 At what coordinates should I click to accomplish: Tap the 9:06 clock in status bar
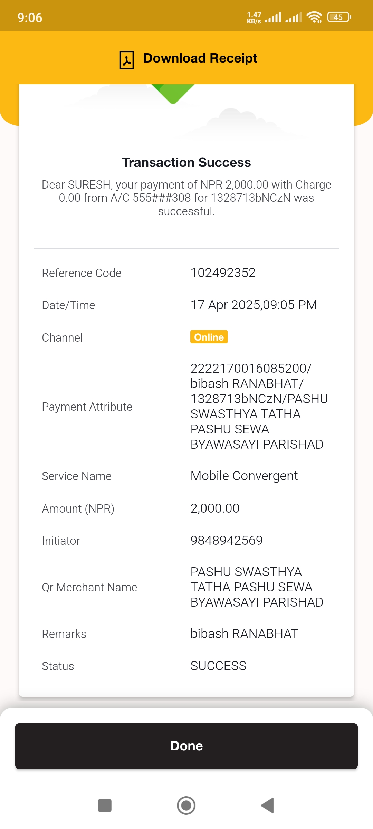coord(30,18)
